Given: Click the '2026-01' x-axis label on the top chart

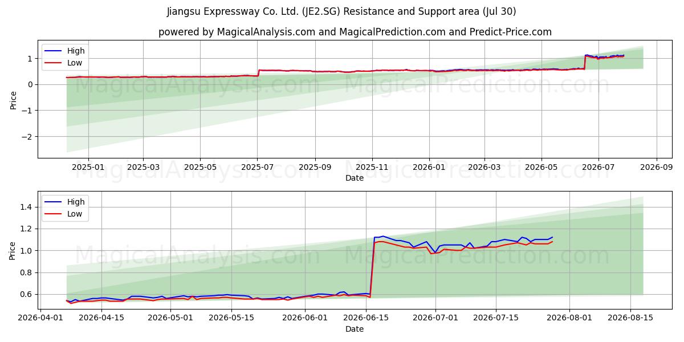Looking at the screenshot, I should click(429, 168).
